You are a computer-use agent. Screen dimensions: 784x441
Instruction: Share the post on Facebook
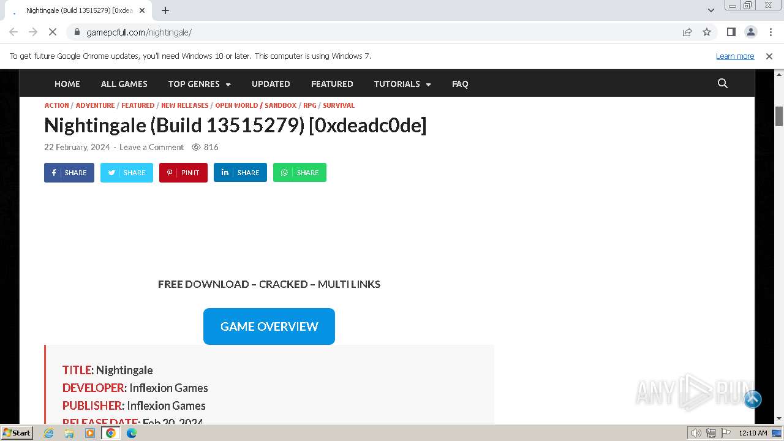[x=69, y=173]
